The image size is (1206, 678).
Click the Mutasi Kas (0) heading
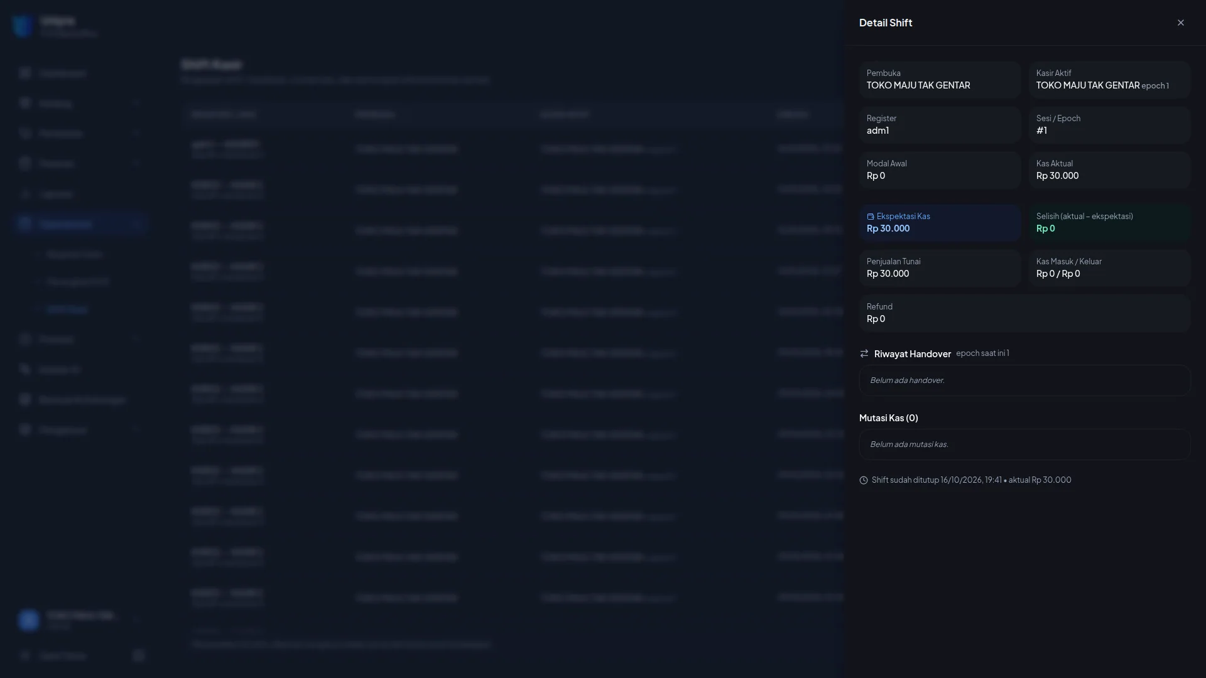(888, 418)
